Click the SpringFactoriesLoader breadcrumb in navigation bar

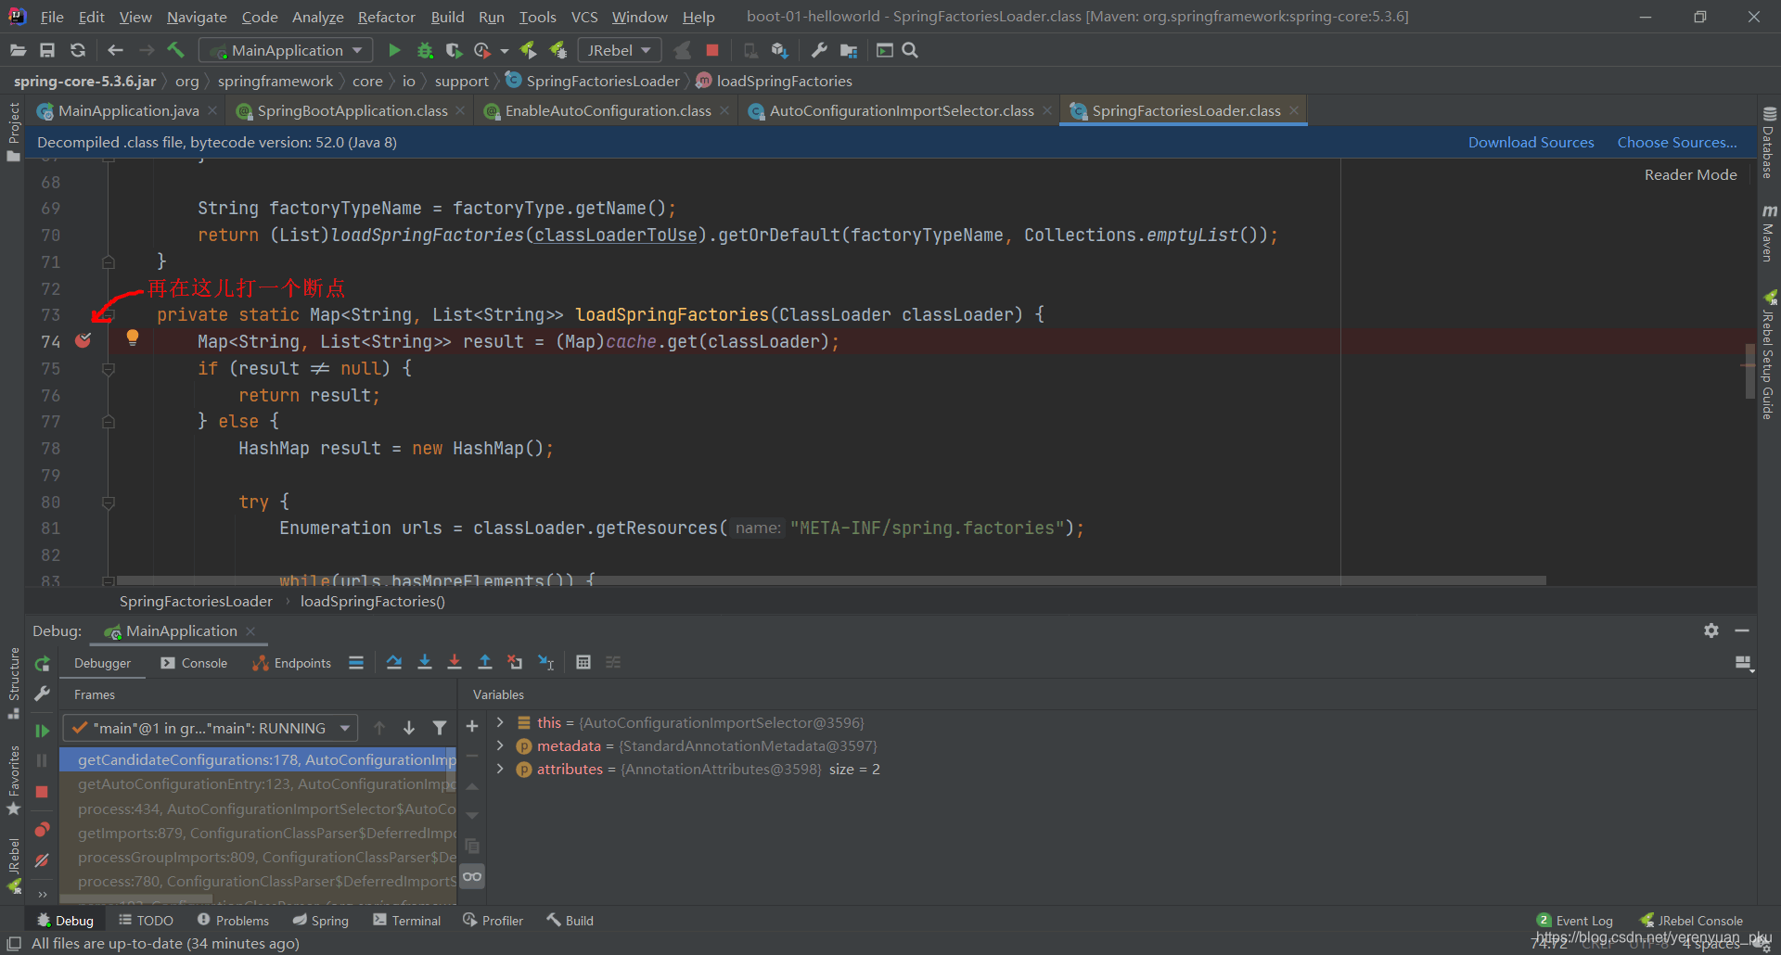[594, 81]
